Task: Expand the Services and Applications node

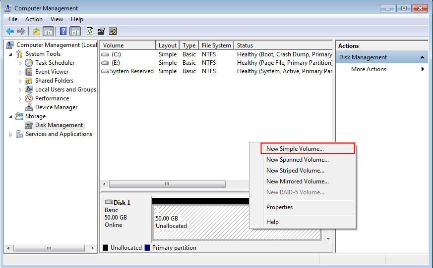Action: [x=11, y=134]
